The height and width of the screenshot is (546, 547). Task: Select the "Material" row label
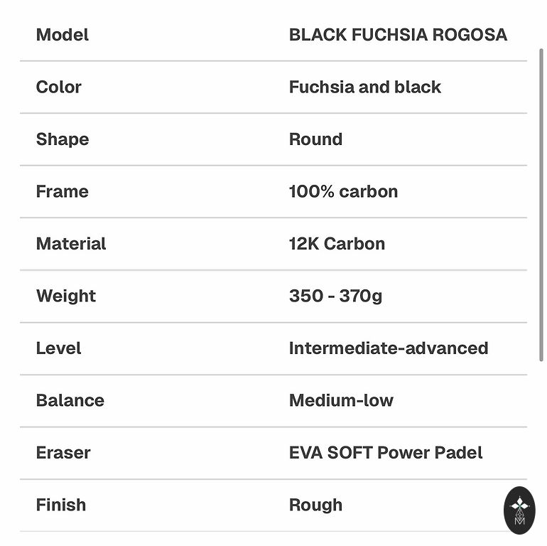pyautogui.click(x=71, y=244)
